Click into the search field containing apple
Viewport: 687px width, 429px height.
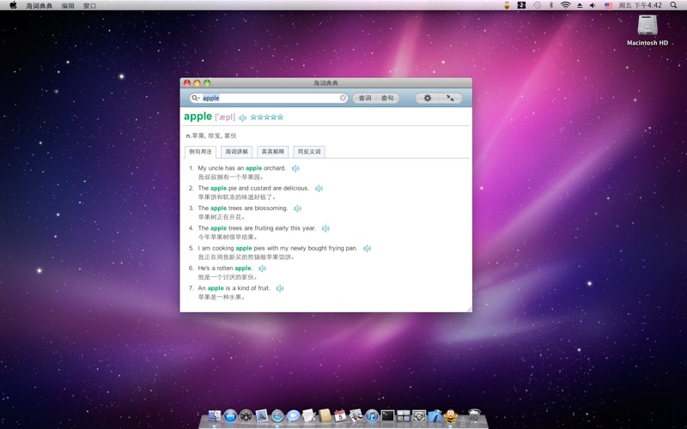tap(269, 98)
